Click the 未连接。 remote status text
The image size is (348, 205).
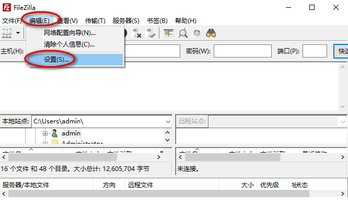coord(188,169)
